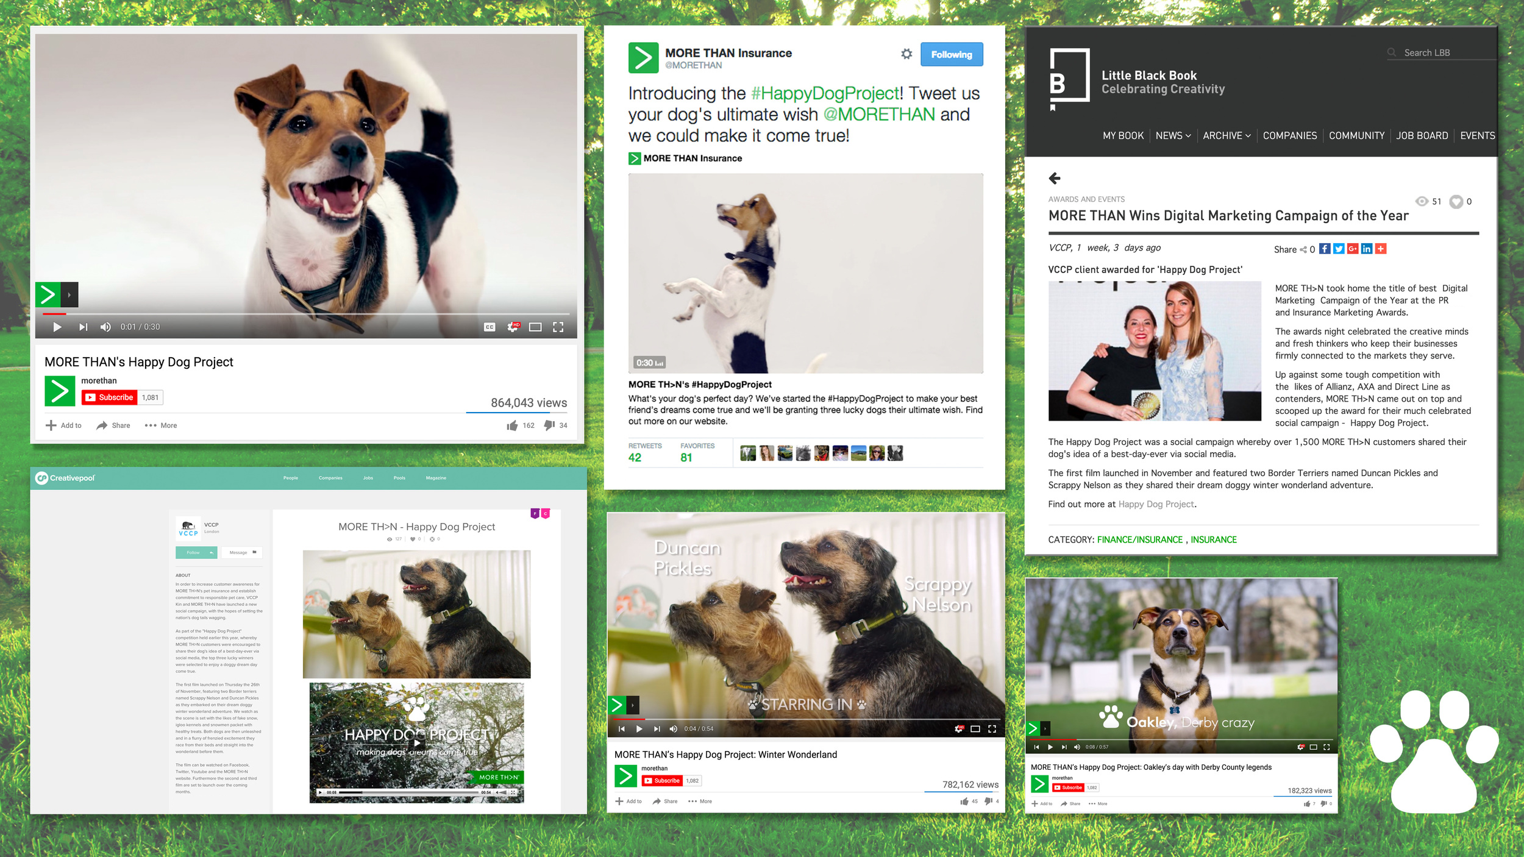Screen dimensions: 1524x857
Task: Click Add to under the 864,043 views video
Action: (64, 425)
